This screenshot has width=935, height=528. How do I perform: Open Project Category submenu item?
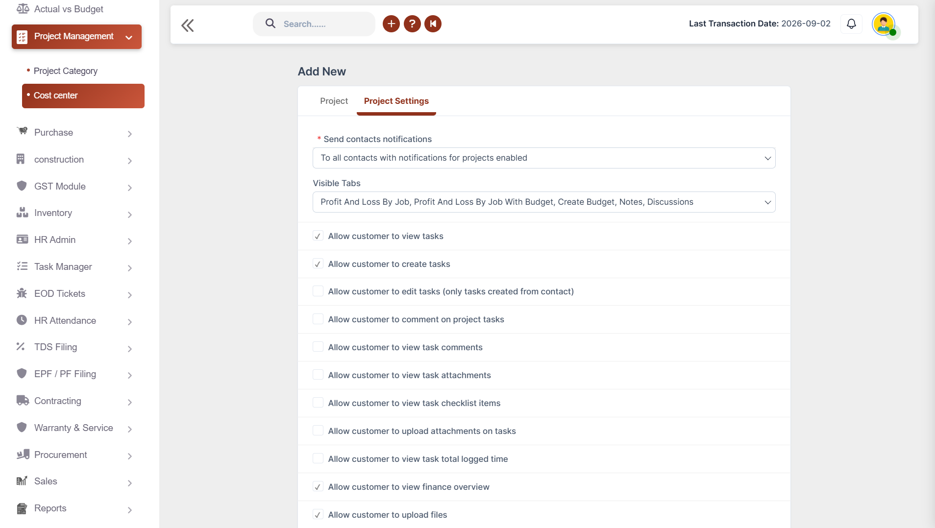pyautogui.click(x=66, y=71)
